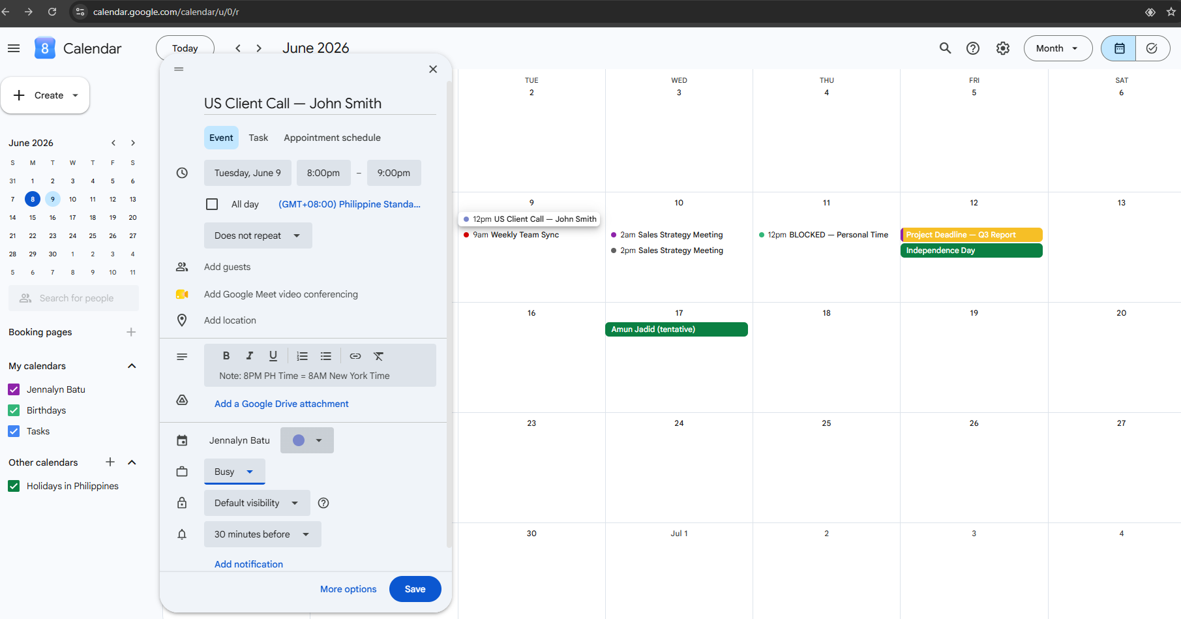Enable the All day checkbox

212,204
